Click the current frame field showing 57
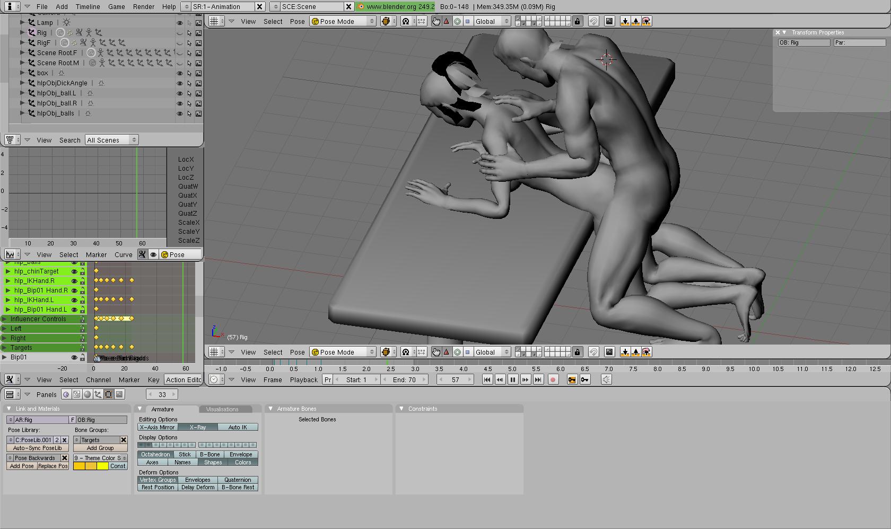Screen dimensions: 891x529 (455, 380)
